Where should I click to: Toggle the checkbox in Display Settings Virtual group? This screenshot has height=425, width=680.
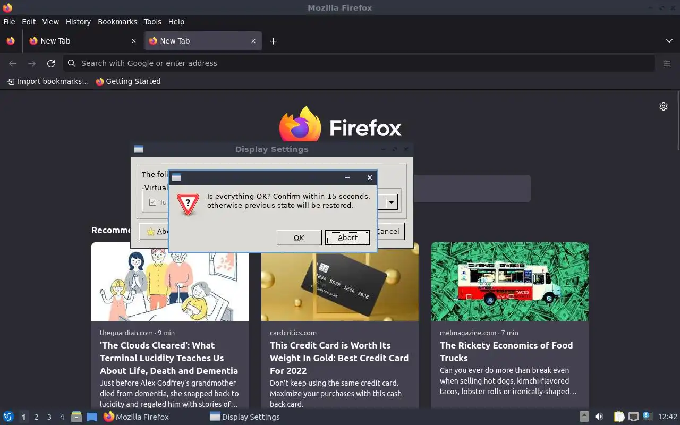[x=152, y=202]
